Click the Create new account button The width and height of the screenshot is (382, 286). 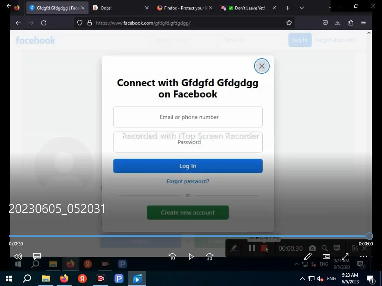pyautogui.click(x=188, y=213)
